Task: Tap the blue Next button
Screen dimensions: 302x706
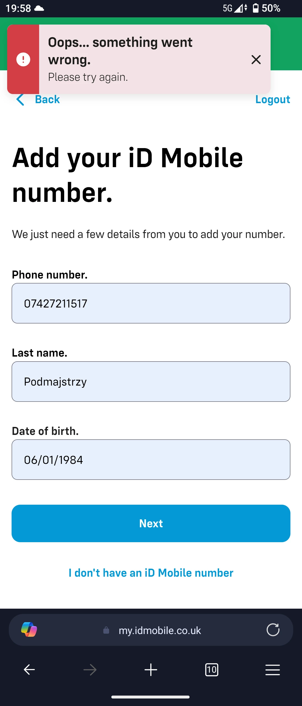Action: pyautogui.click(x=151, y=523)
